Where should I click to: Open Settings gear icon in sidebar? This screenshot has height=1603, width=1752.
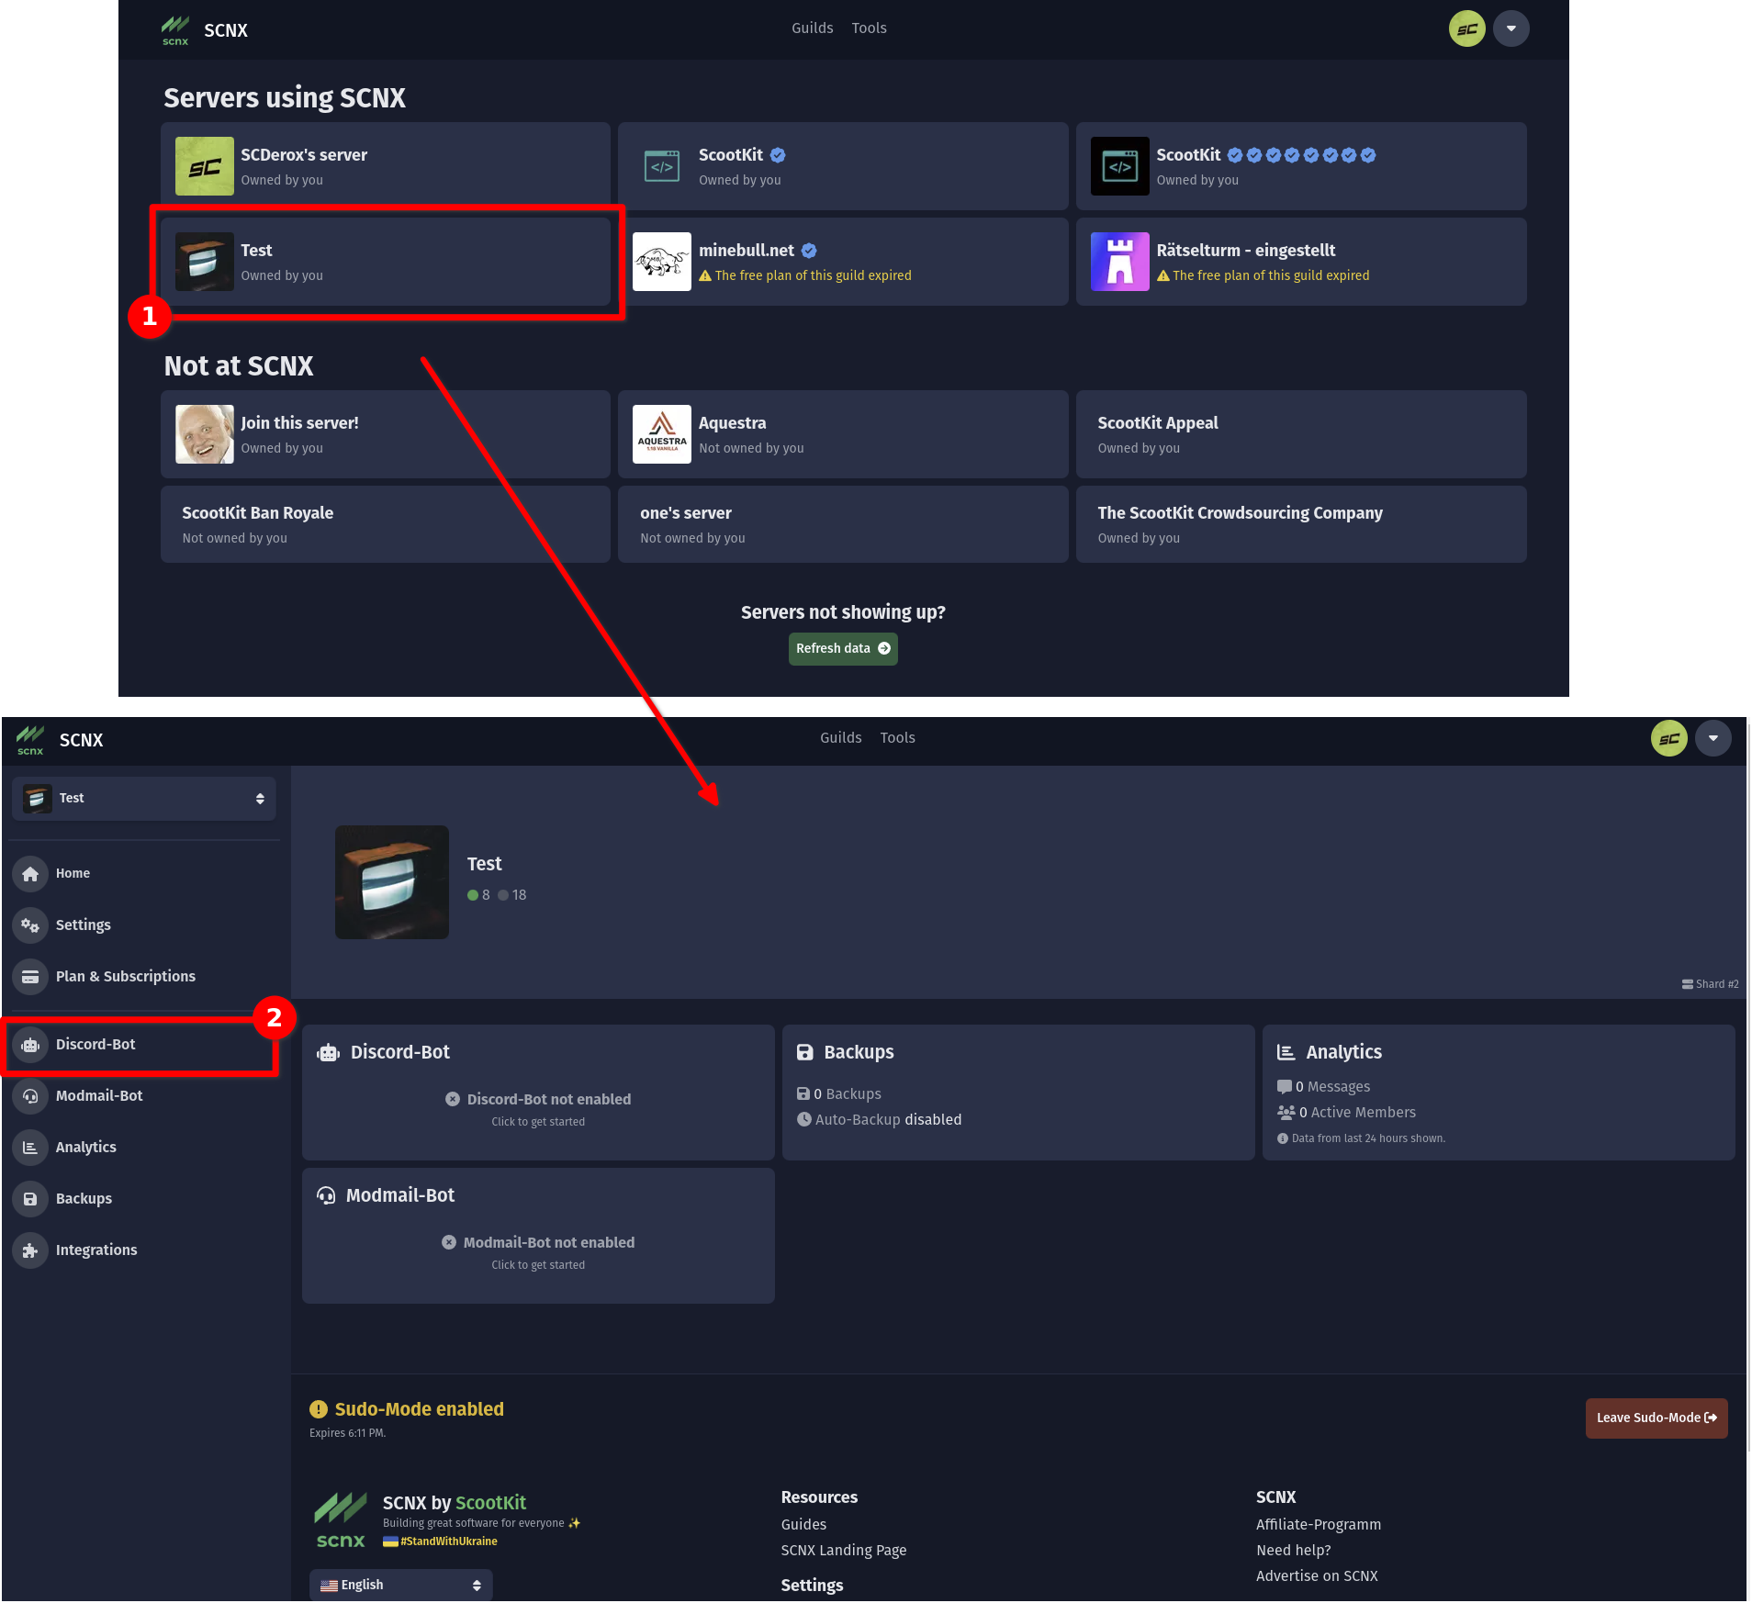click(x=30, y=925)
